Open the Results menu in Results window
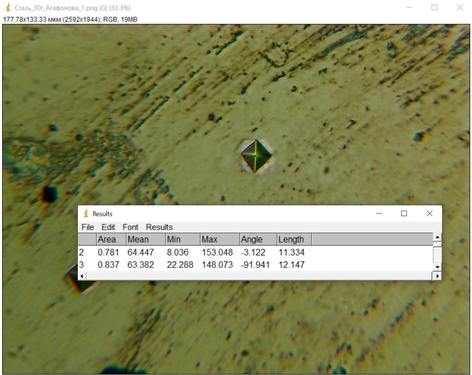 159,227
